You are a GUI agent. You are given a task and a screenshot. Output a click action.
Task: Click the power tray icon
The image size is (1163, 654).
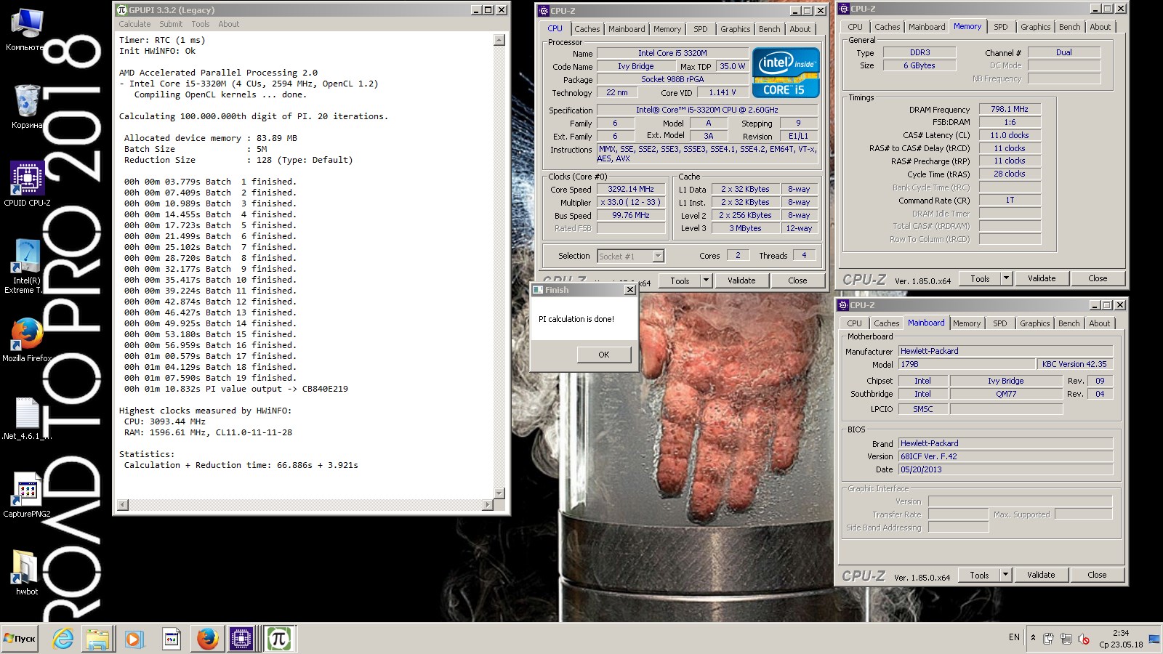click(1048, 639)
